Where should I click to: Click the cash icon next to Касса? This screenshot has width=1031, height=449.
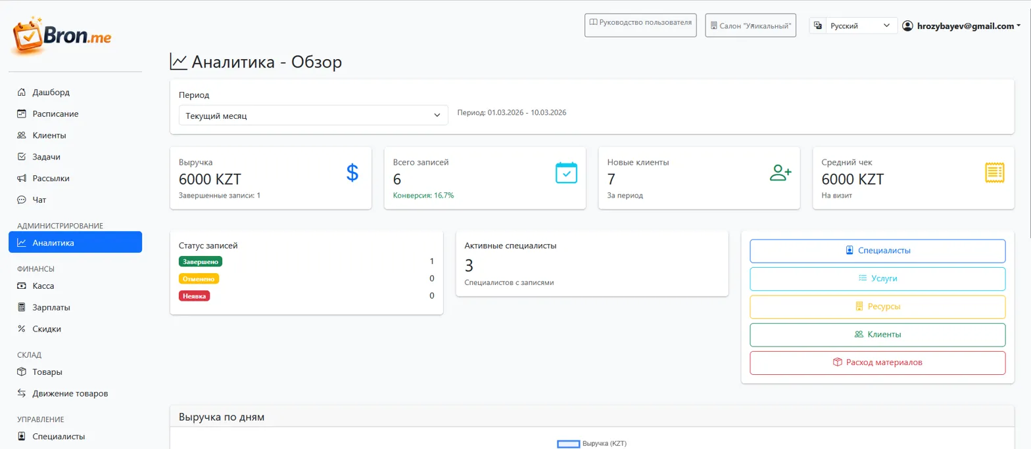(22, 286)
